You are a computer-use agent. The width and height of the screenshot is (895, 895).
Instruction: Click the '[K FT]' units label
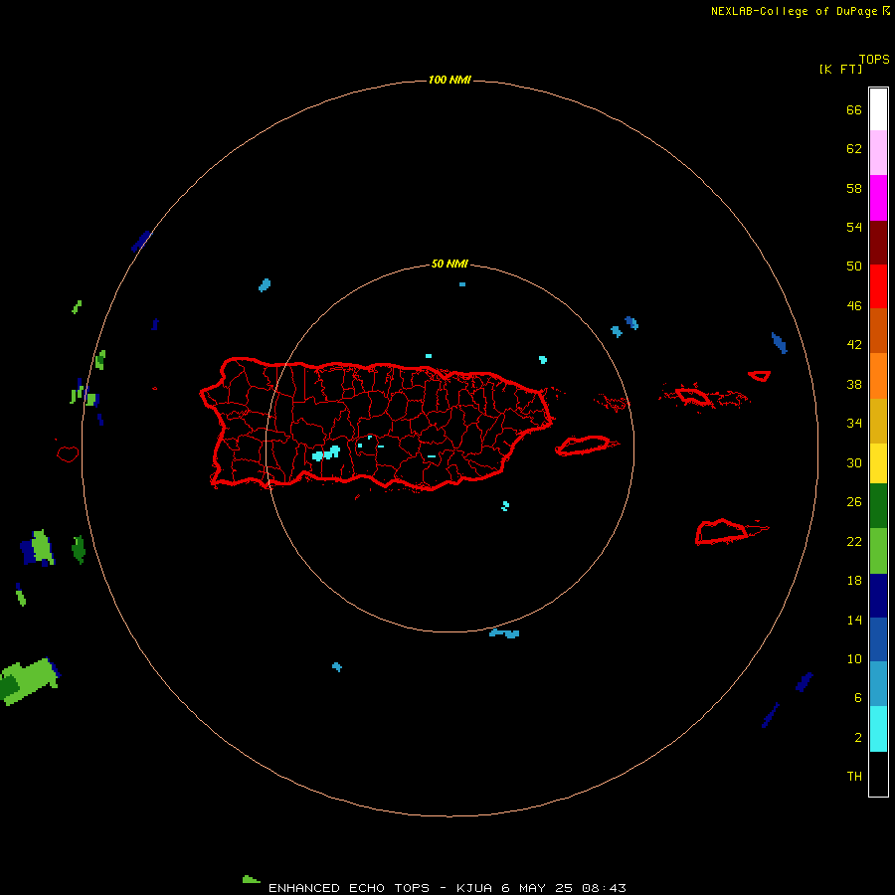click(840, 69)
